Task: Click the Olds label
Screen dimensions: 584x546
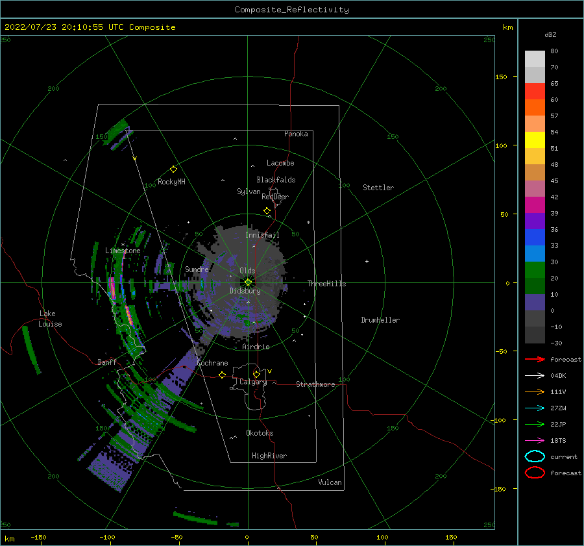Action: (x=247, y=271)
